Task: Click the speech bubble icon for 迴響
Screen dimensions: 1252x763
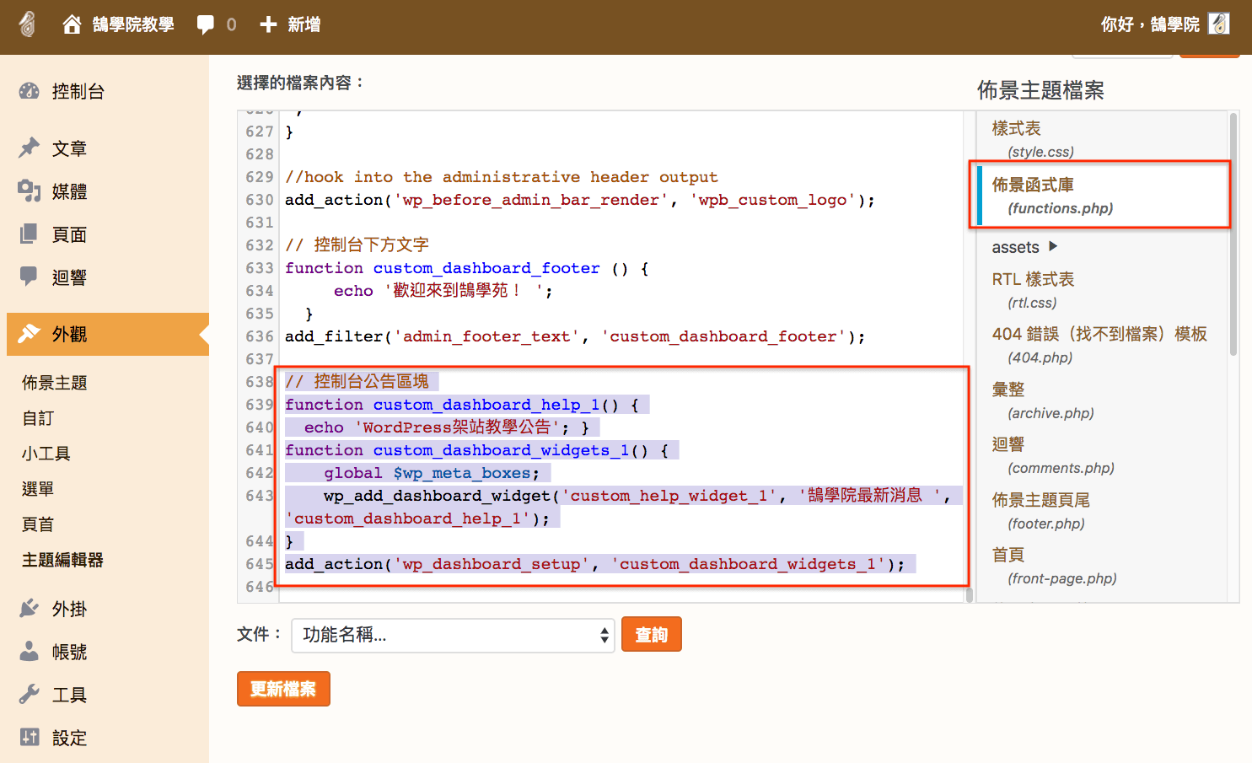Action: [x=30, y=277]
